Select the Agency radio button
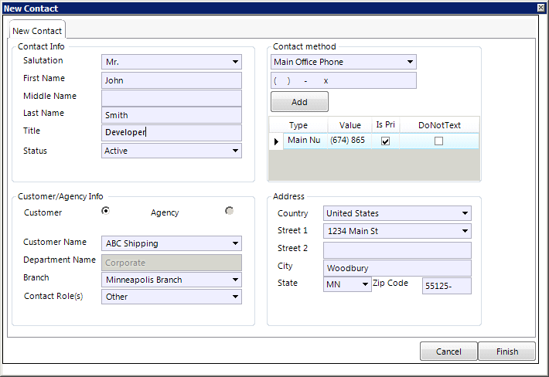The image size is (549, 377). [x=229, y=211]
